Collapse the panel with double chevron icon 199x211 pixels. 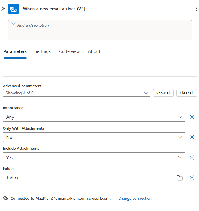(3, 9)
